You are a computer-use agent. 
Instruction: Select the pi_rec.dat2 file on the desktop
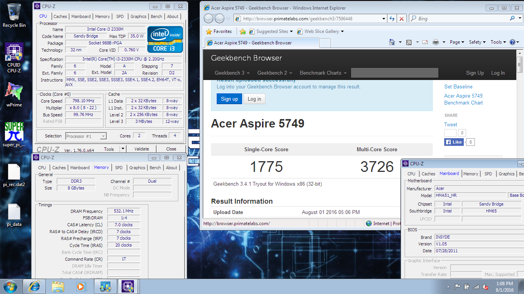tap(14, 175)
